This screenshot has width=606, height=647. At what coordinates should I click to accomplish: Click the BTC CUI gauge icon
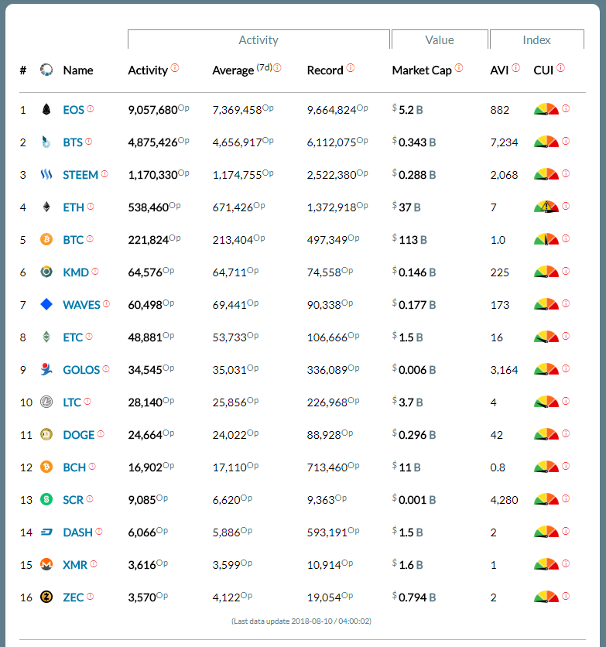pyautogui.click(x=546, y=239)
